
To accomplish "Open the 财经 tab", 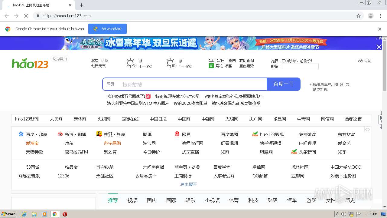I will tap(272, 200).
